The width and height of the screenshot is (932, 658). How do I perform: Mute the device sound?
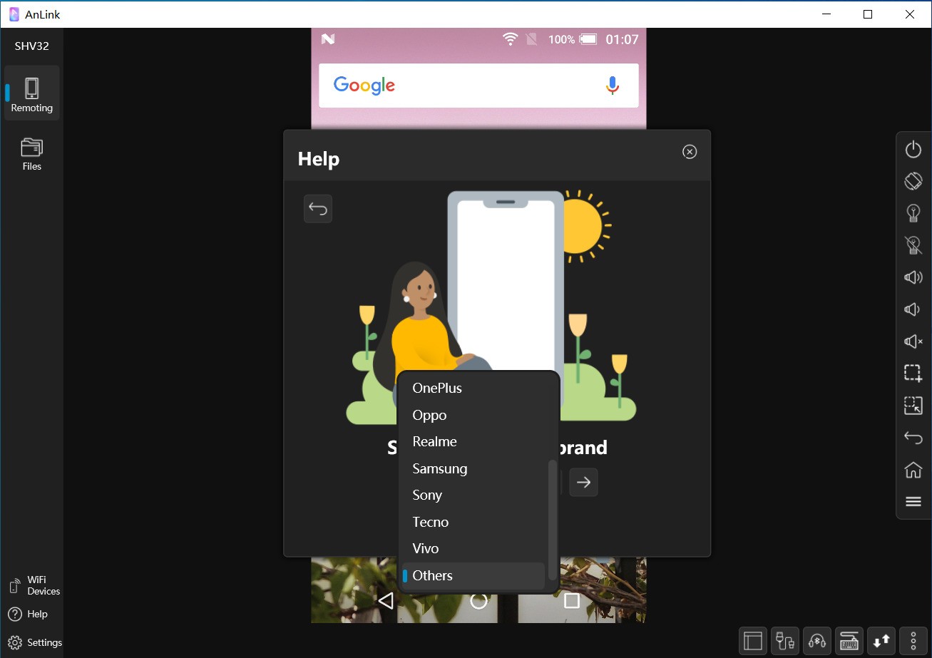[x=913, y=341]
